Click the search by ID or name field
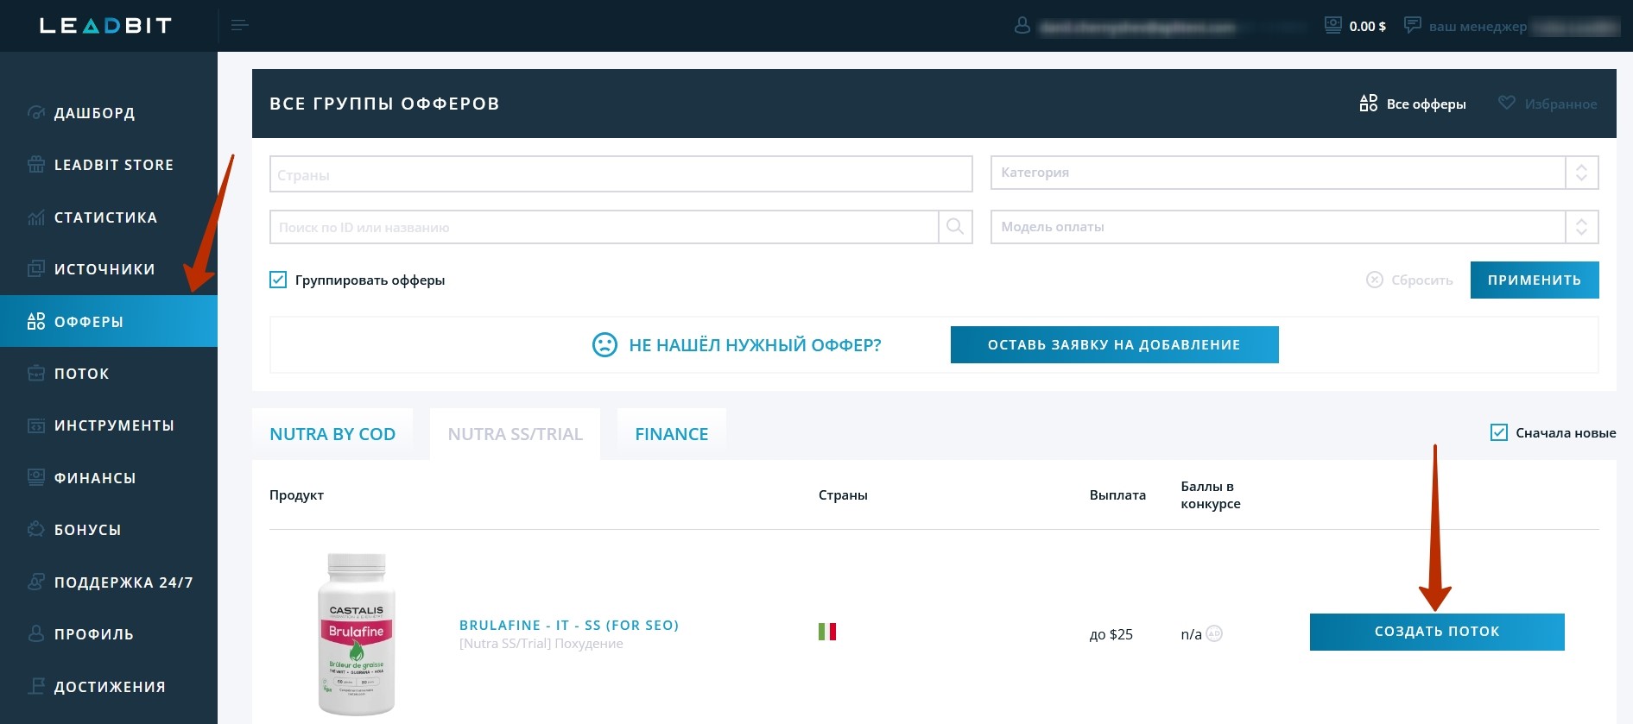The width and height of the screenshot is (1633, 724). (604, 227)
